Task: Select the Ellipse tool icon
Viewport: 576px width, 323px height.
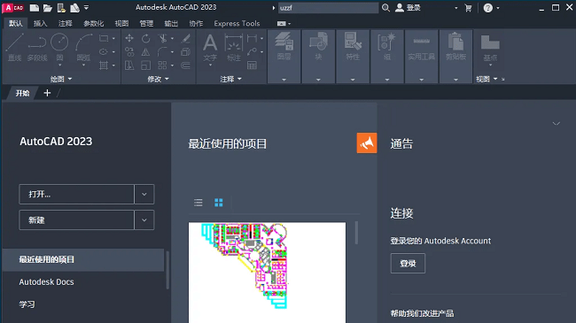Action: click(104, 51)
